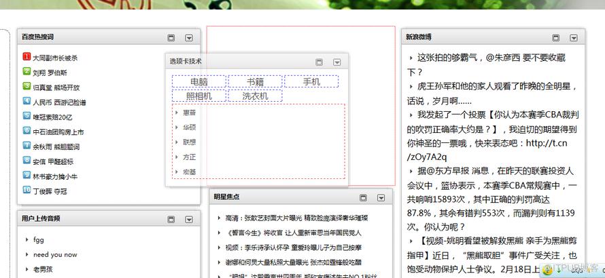Open the 选项卡技术 widget dropdown arrow

point(337,62)
